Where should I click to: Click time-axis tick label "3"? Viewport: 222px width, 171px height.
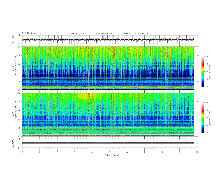[x=75, y=152]
